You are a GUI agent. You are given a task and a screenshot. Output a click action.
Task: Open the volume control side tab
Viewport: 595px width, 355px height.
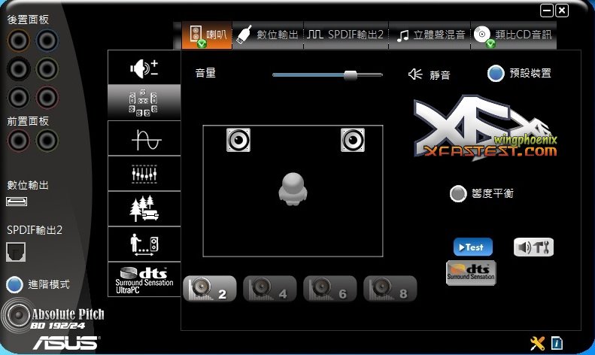(x=144, y=68)
